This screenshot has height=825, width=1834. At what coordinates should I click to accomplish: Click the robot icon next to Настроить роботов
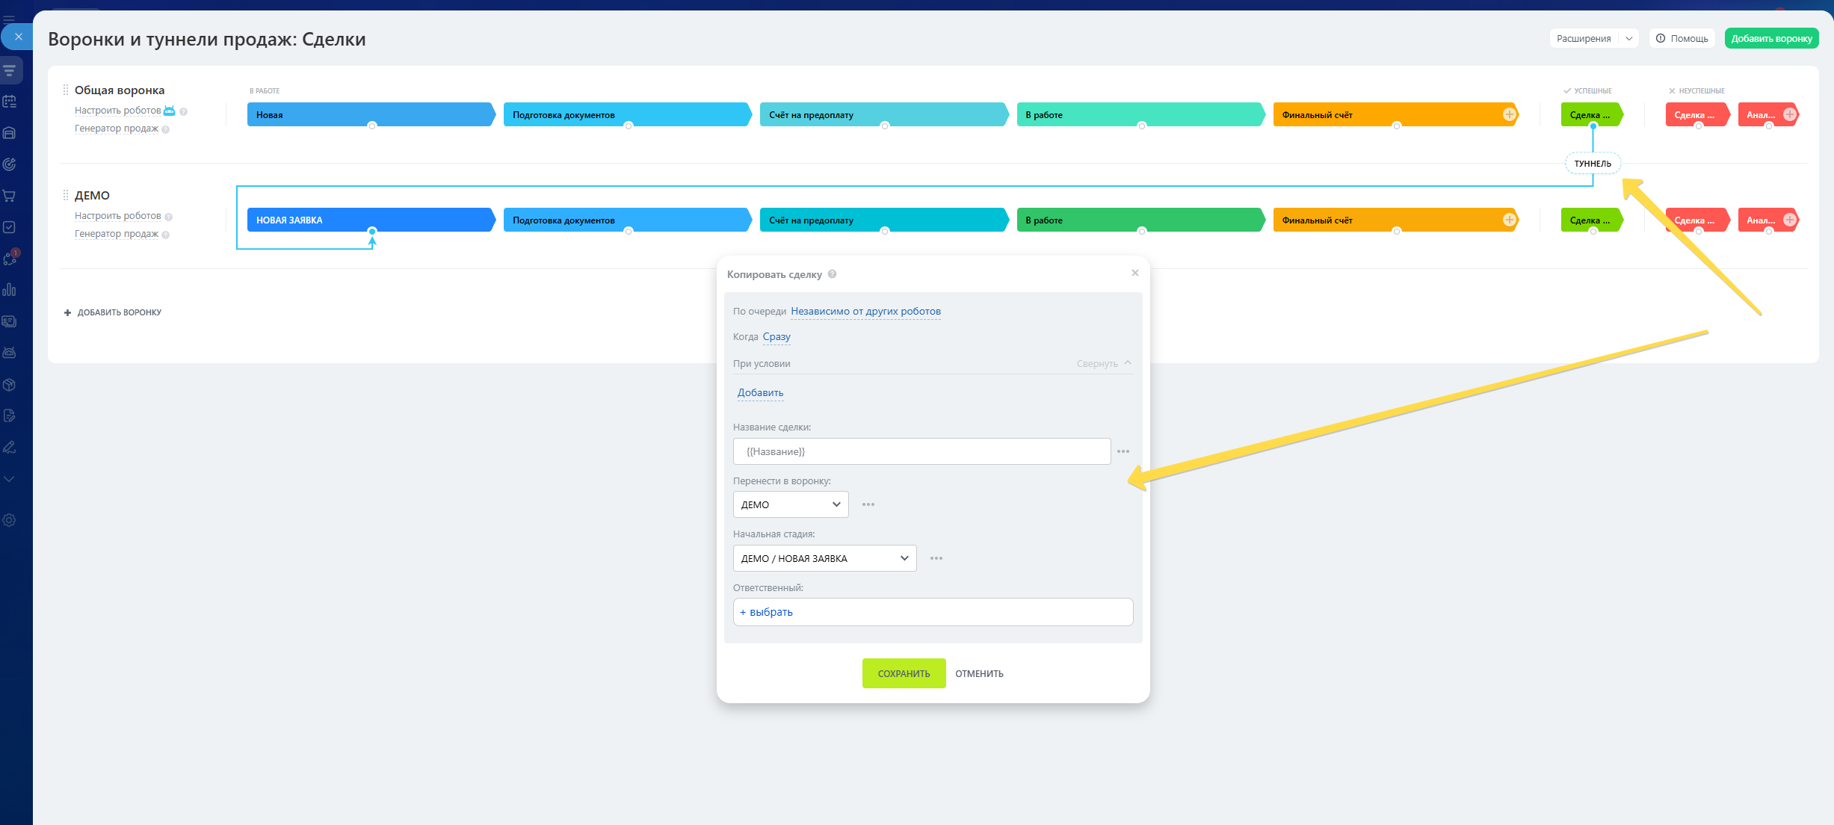coord(170,111)
